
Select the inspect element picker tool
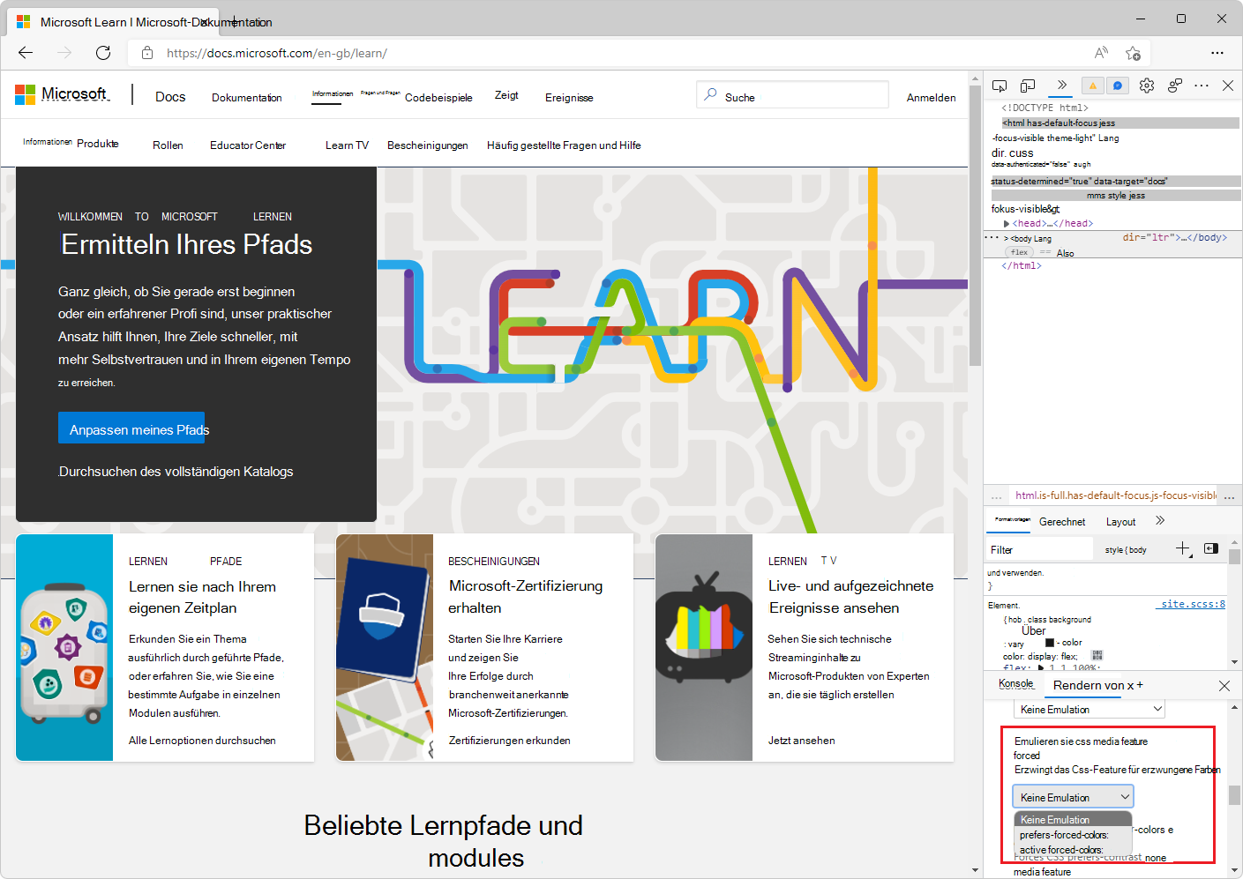click(x=1000, y=86)
